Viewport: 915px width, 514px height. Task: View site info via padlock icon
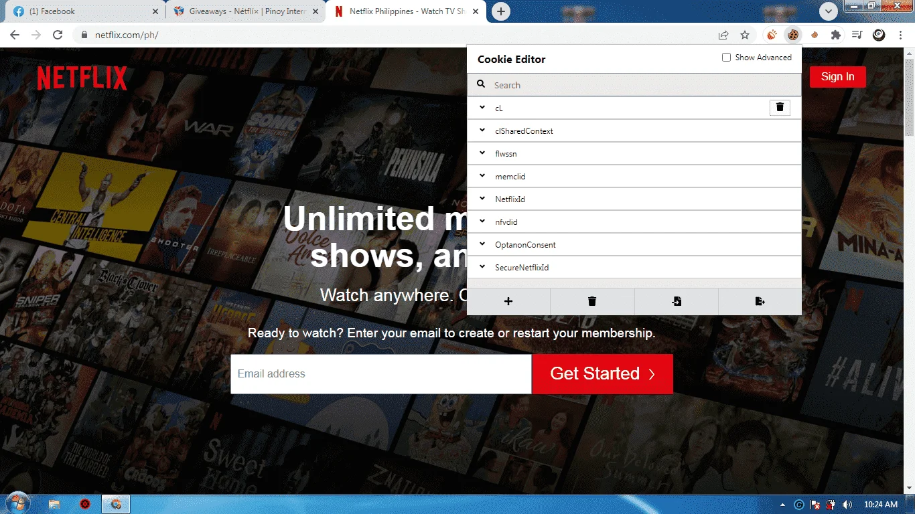click(x=84, y=35)
